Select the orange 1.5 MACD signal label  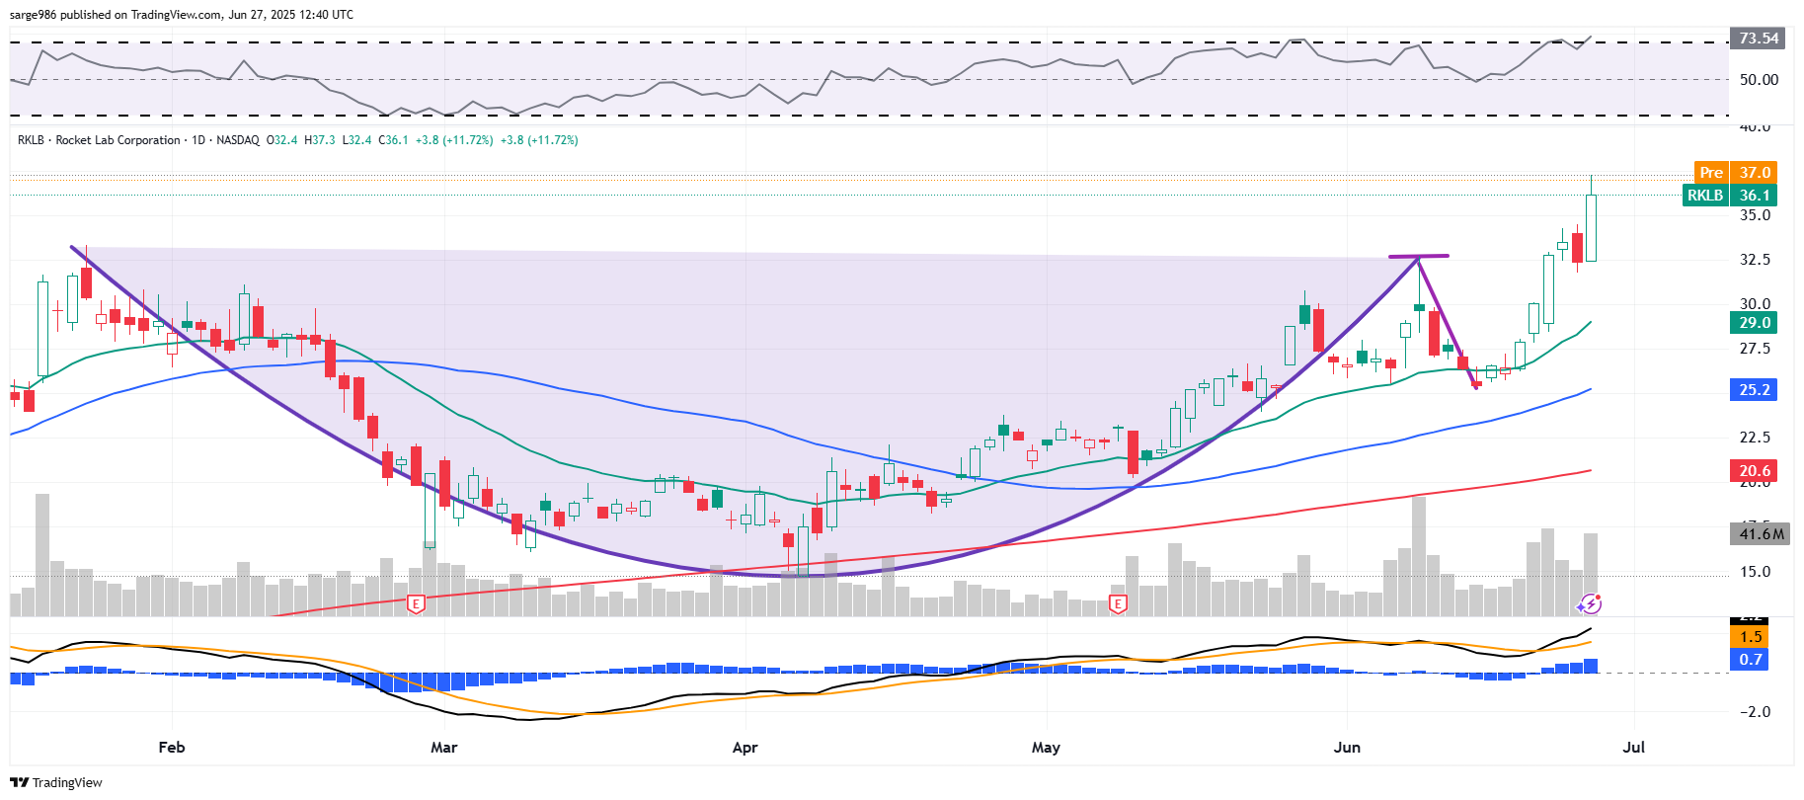click(1750, 637)
